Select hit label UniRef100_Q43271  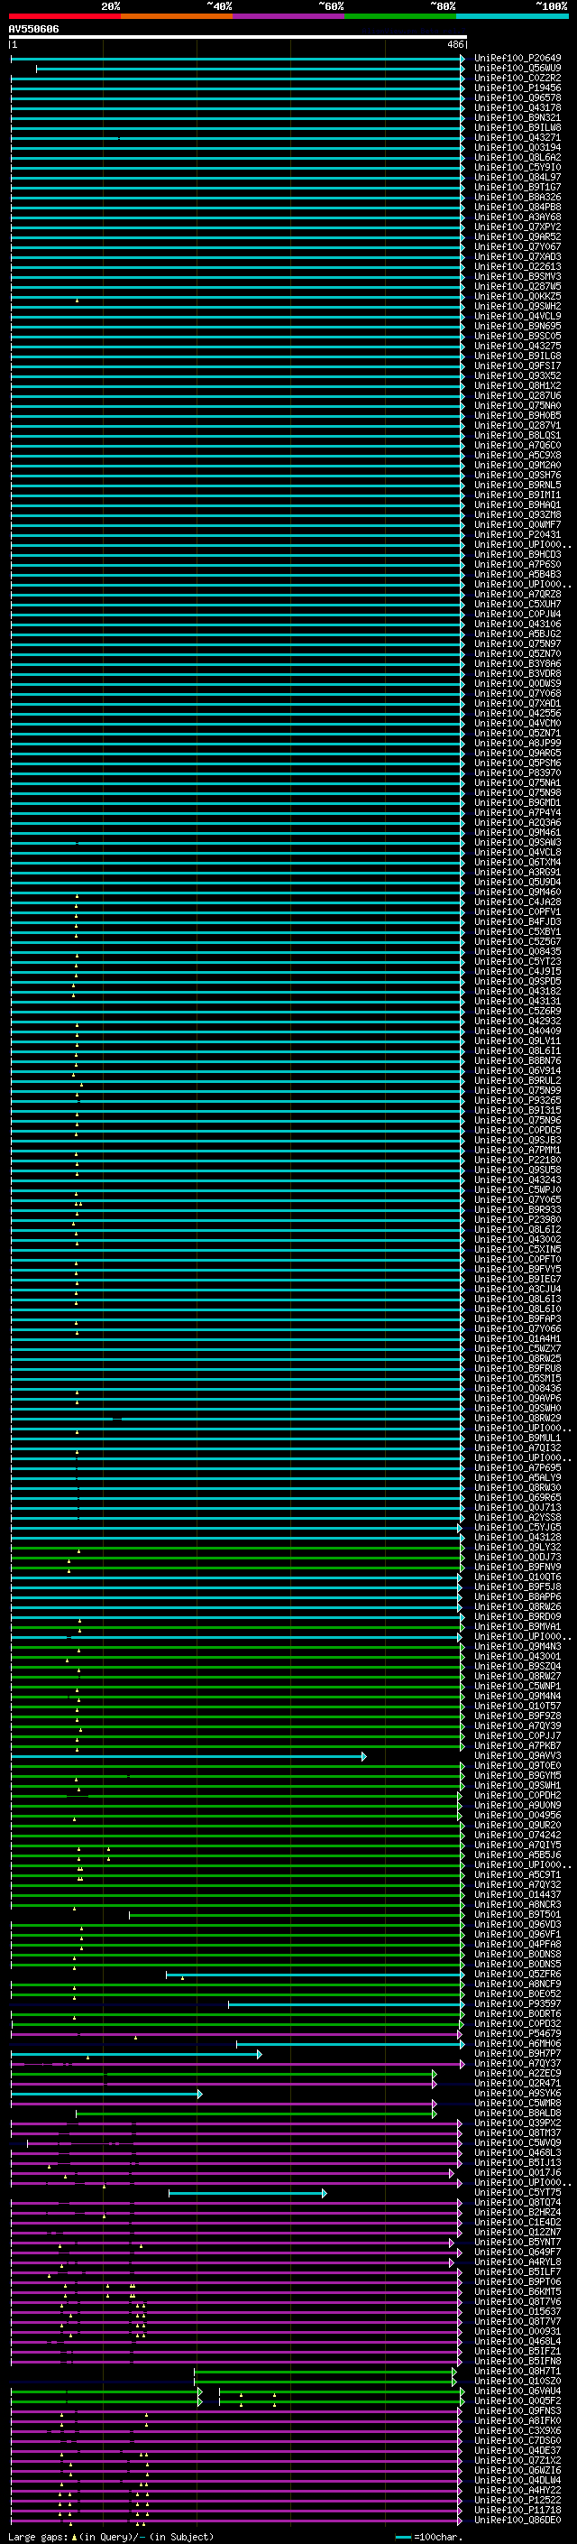[x=517, y=137]
